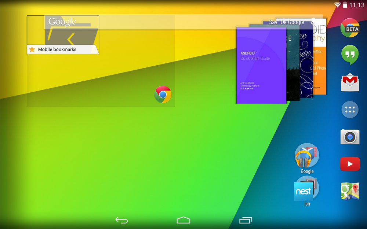The height and width of the screenshot is (229, 367).
Task: Tap the star icon beside Mobile bookmarks
Action: (32, 49)
